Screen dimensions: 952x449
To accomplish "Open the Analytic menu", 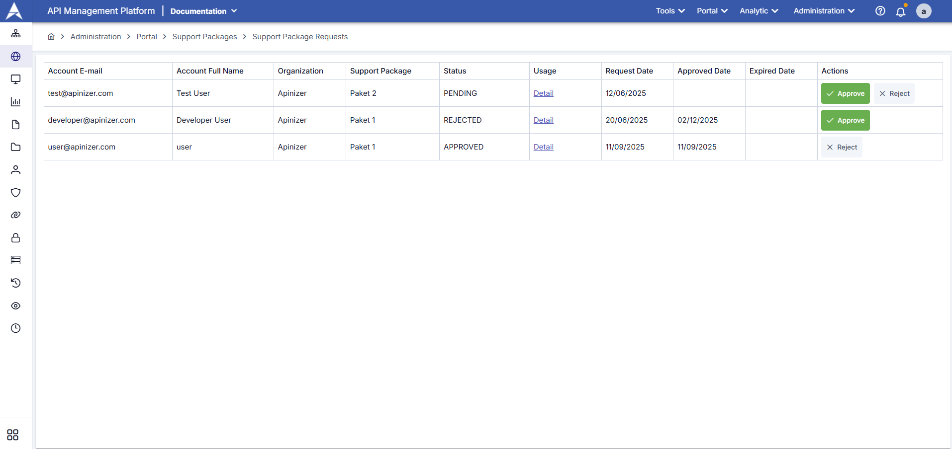I will click(x=759, y=11).
